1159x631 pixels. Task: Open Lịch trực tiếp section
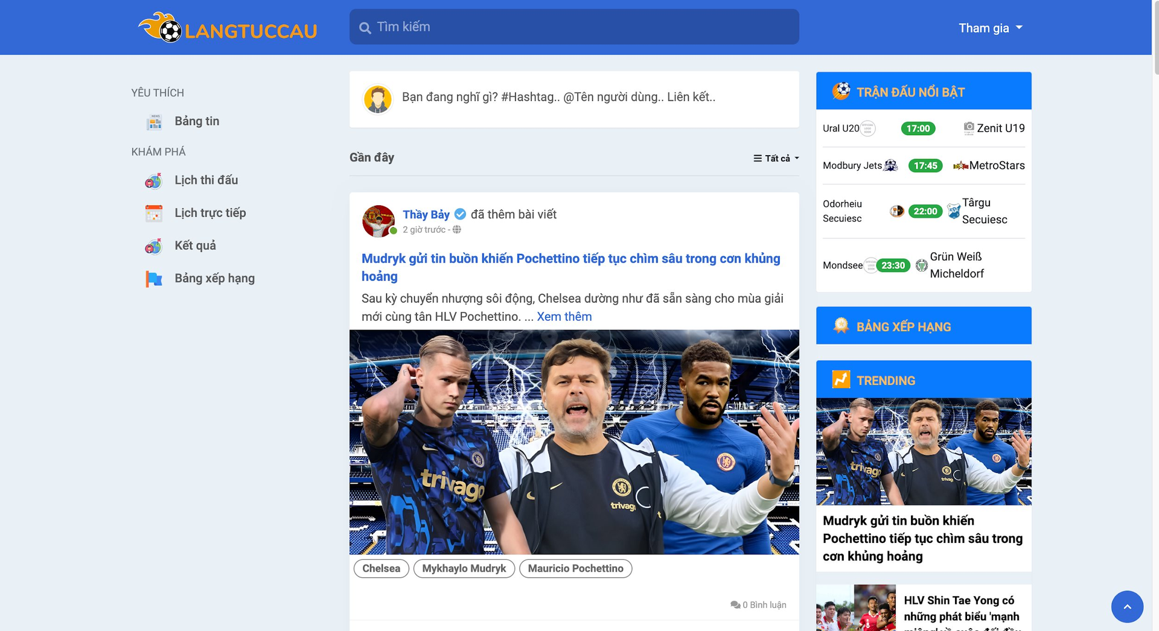tap(210, 212)
